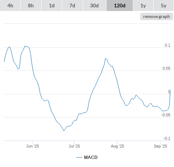Click the 0.1 y-axis label

167,45
